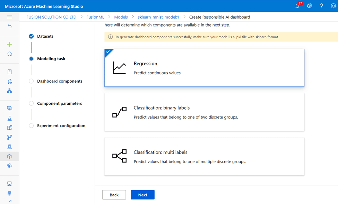This screenshot has width=338, height=204.
Task: Click 'Predict continuous values.' description
Action: (x=158, y=73)
